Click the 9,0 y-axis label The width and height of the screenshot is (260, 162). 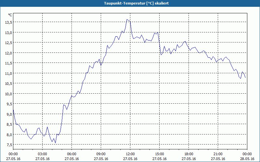coord(9,114)
